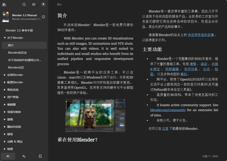Click the Blender 3.2 Manual cover thumbnail
The height and width of the screenshot is (161, 227).
click(x=6, y=17)
